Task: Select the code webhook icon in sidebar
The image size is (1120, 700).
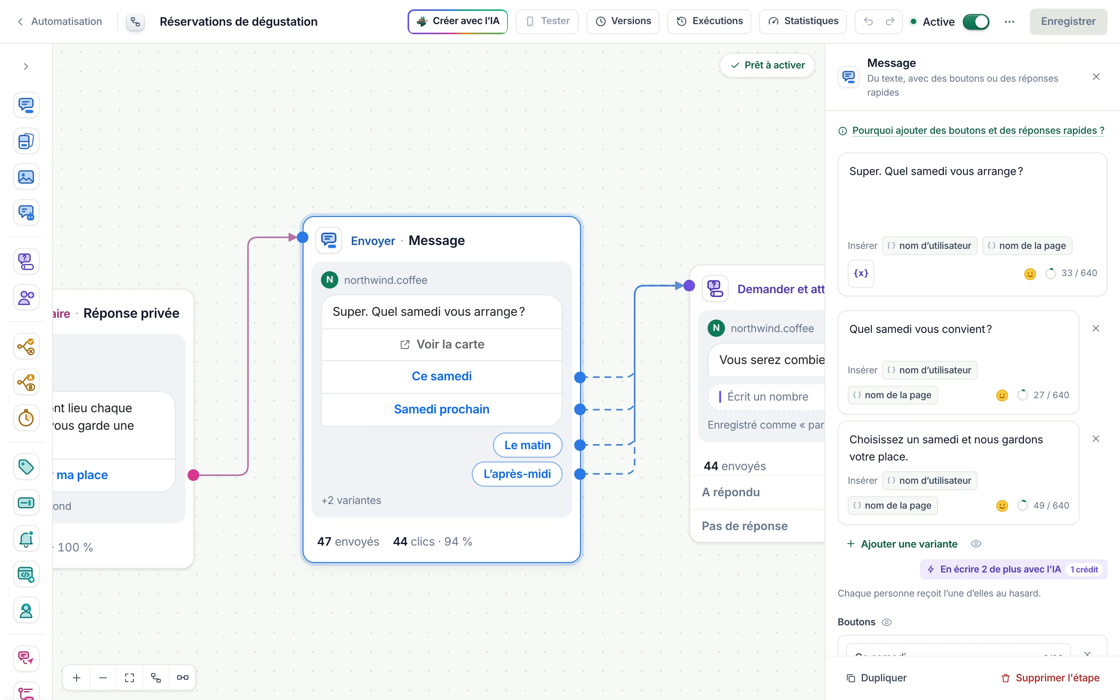Action: 26,574
